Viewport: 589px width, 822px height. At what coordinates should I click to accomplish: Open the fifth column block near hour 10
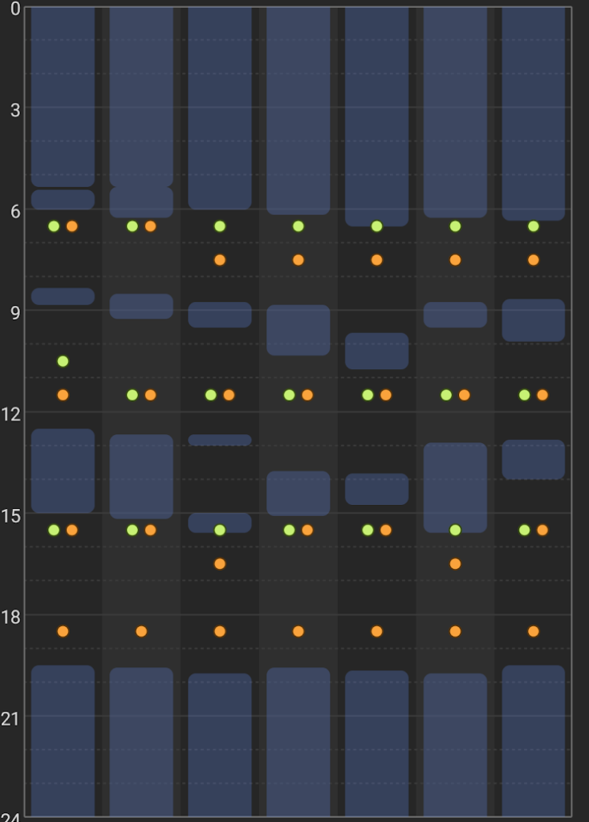tap(376, 351)
